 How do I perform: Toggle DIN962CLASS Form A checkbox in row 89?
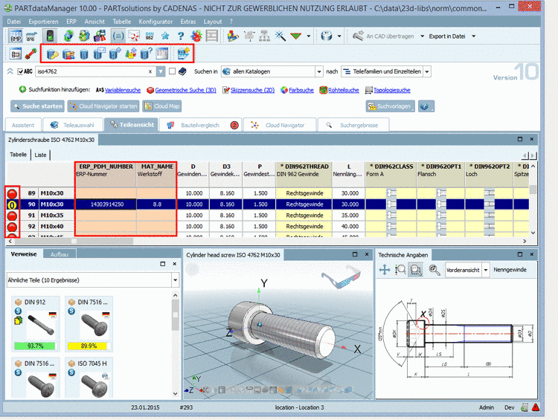pos(391,193)
